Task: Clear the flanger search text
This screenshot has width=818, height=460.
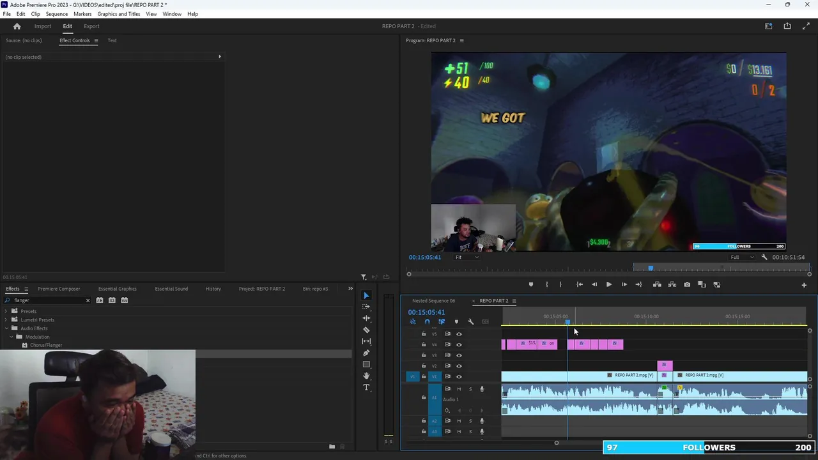Action: pyautogui.click(x=88, y=300)
